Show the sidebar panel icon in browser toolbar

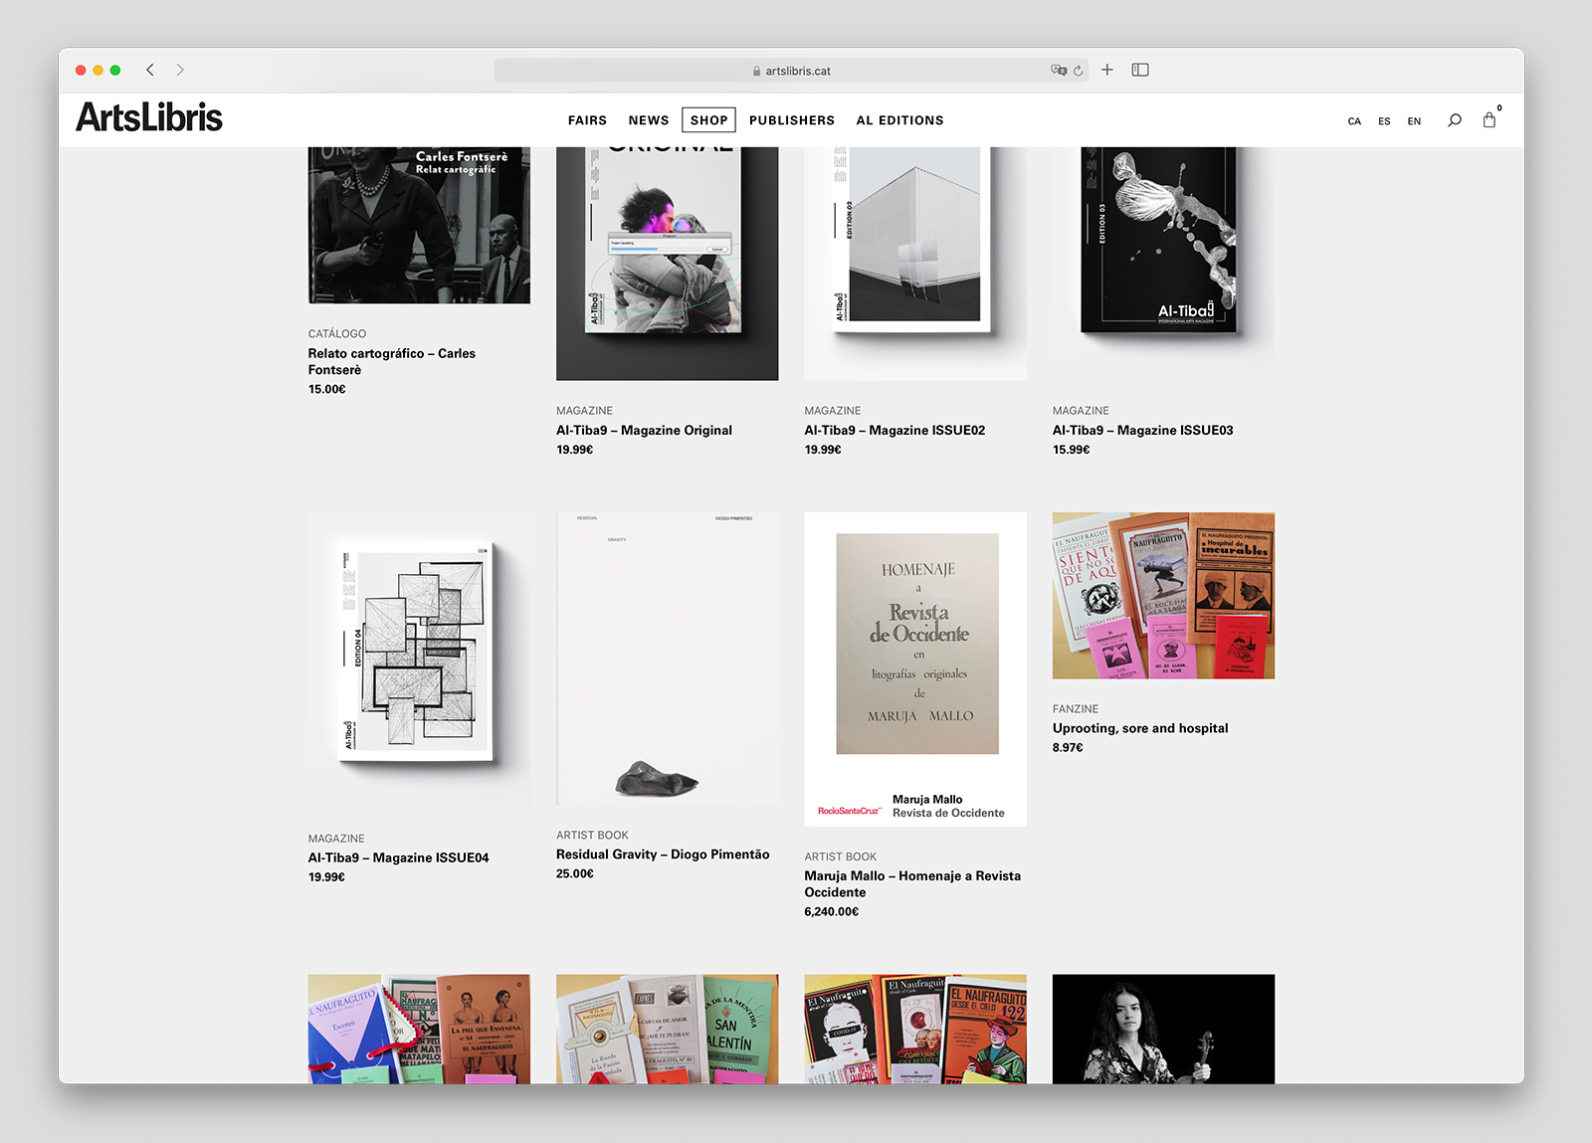[x=1140, y=70]
